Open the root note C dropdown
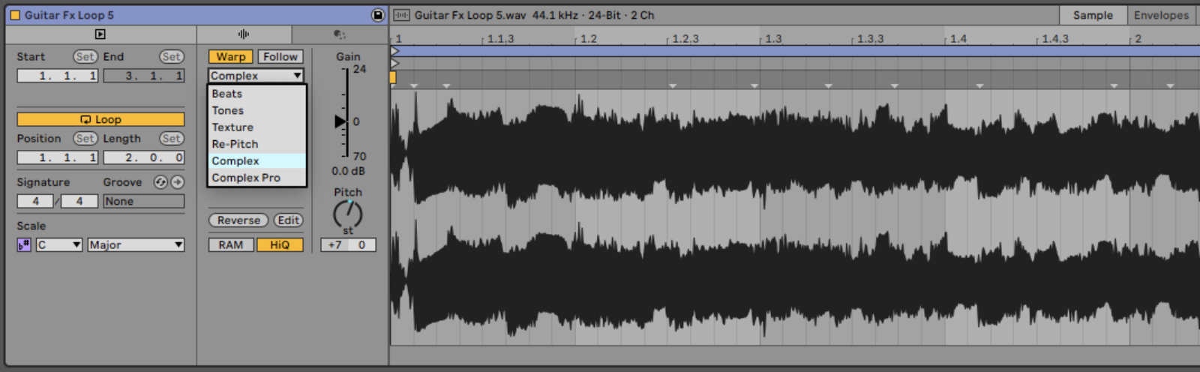1200x372 pixels. pos(59,245)
